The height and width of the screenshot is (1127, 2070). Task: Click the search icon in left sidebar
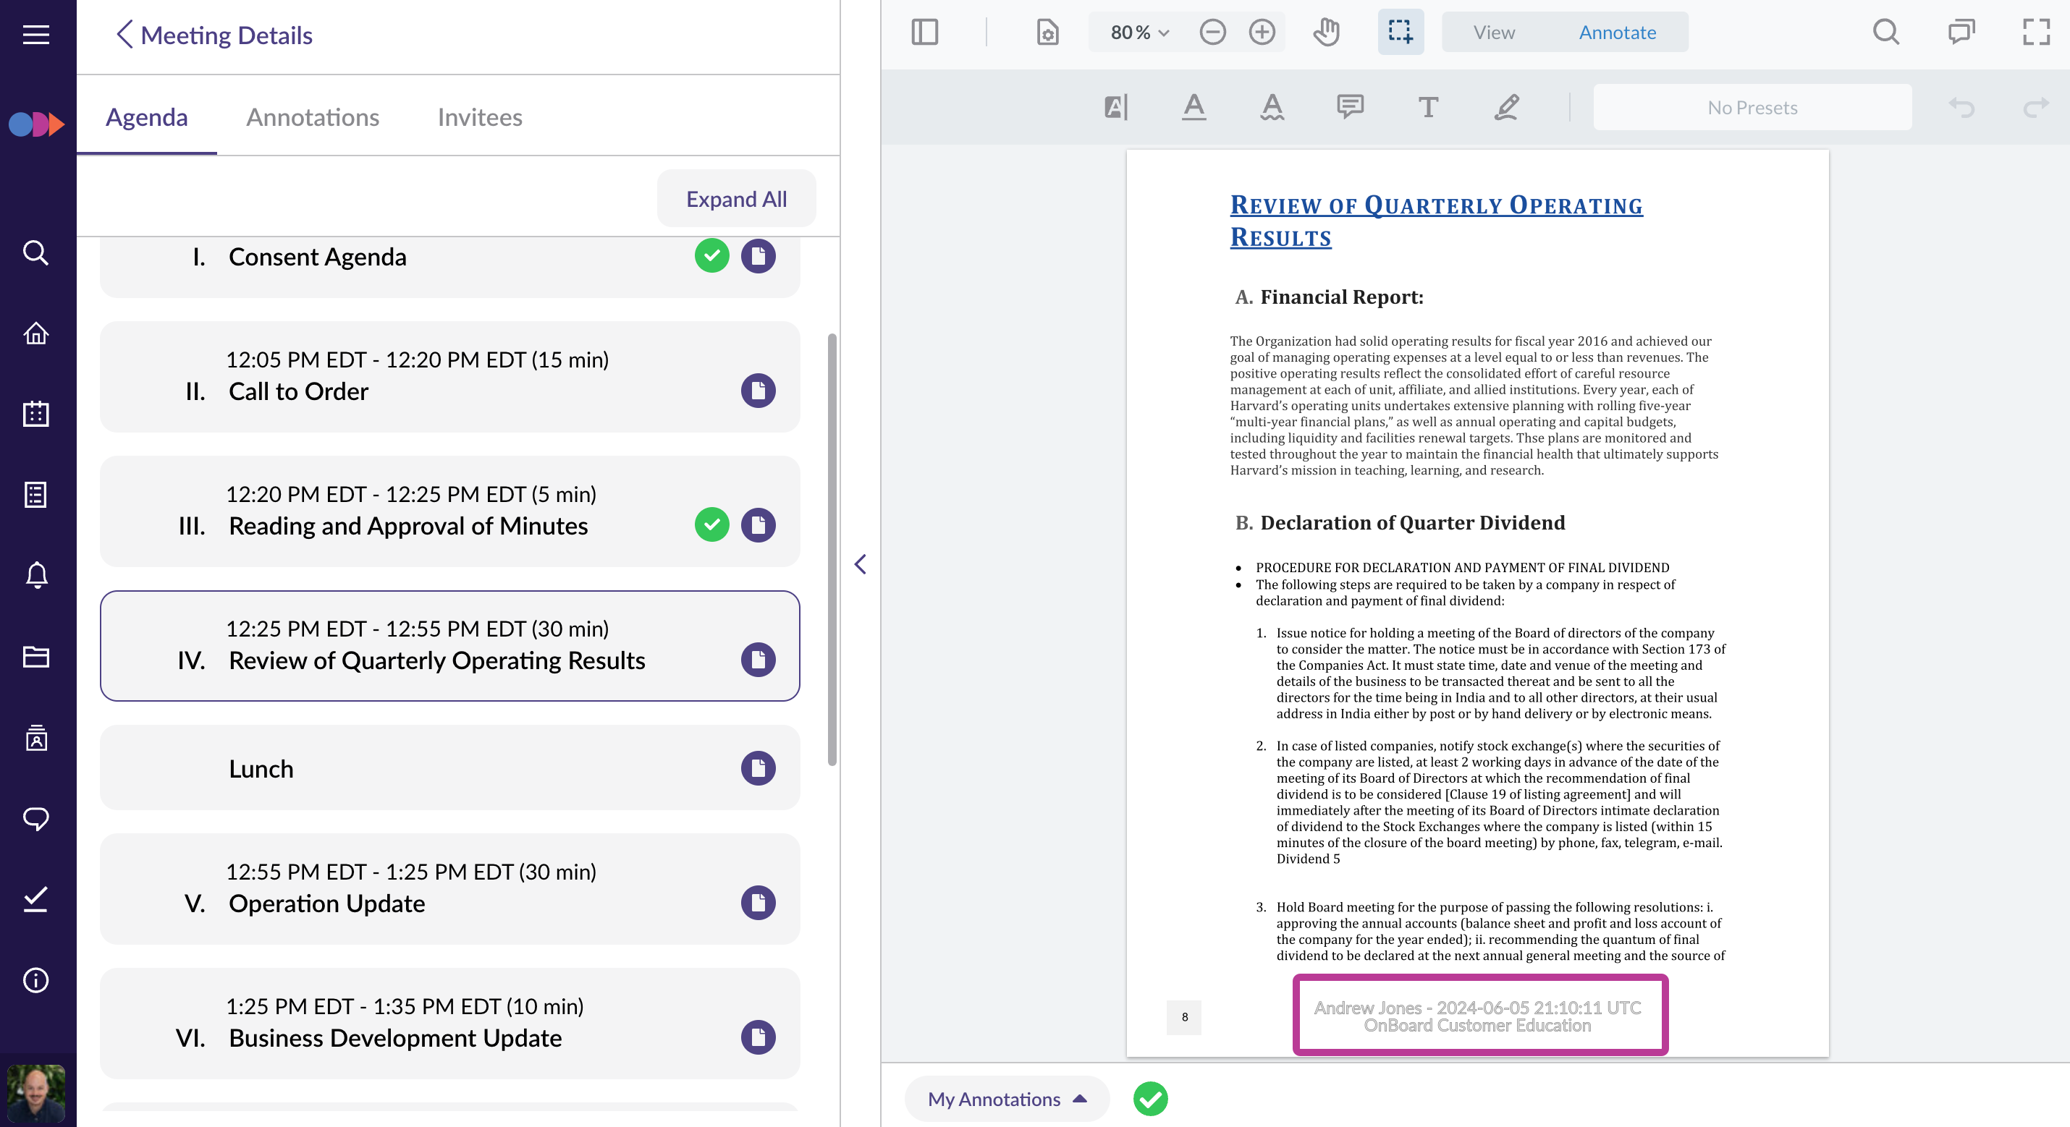[35, 252]
